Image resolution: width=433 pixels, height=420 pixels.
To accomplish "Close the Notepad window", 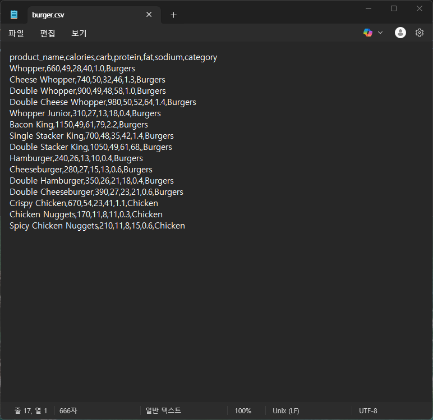I will click(420, 8).
